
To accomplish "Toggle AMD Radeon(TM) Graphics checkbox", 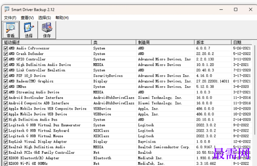I will click(x=6, y=81).
